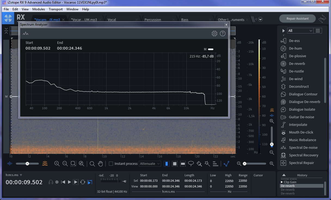Open Spectrum Analyzer settings gear
This screenshot has height=200, width=331.
pos(214,34)
